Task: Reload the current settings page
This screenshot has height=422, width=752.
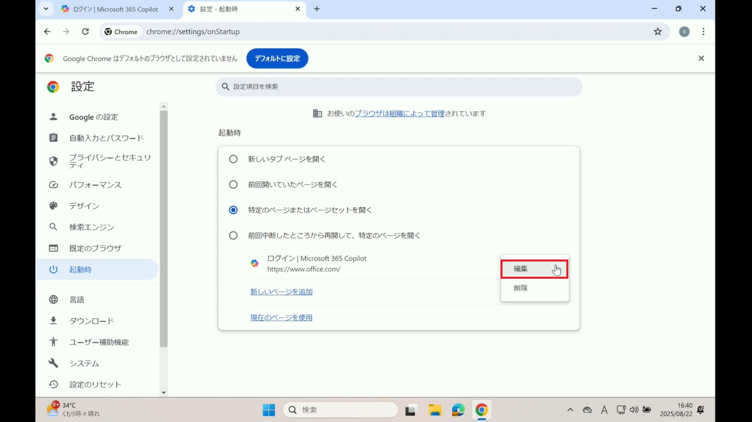Action: pyautogui.click(x=85, y=32)
